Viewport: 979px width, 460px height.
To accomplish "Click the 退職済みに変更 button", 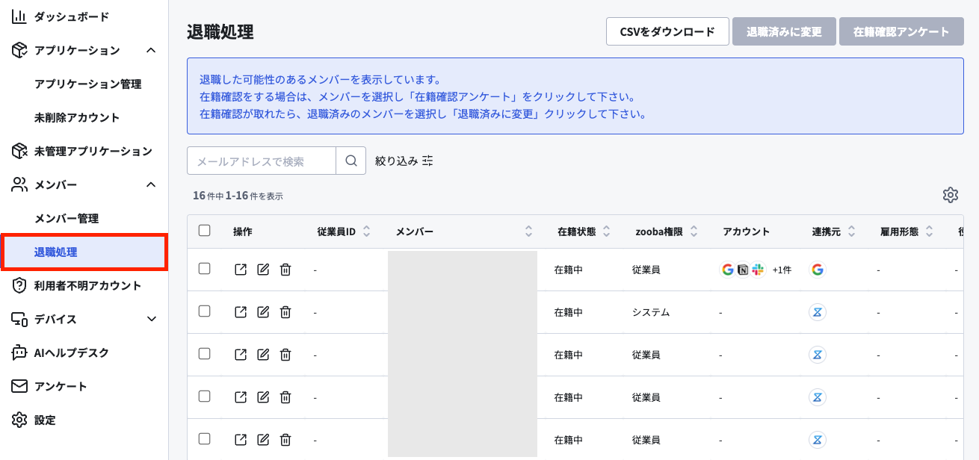I will [785, 31].
